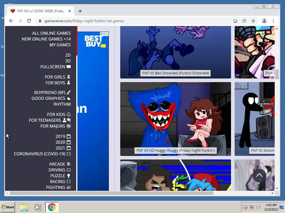Select the 3D category

[68, 61]
